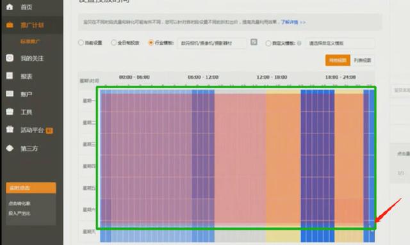Switch to the 列表视图 list view button
The width and height of the screenshot is (410, 245).
click(363, 60)
